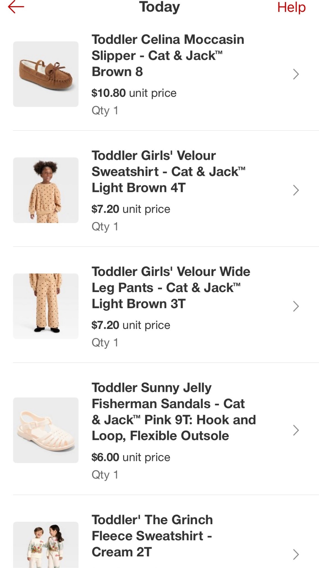Tap the $6.00 unit price text

click(131, 457)
